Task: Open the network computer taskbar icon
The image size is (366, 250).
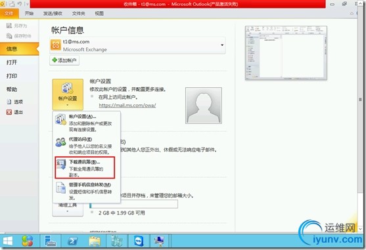Action: tap(160, 241)
